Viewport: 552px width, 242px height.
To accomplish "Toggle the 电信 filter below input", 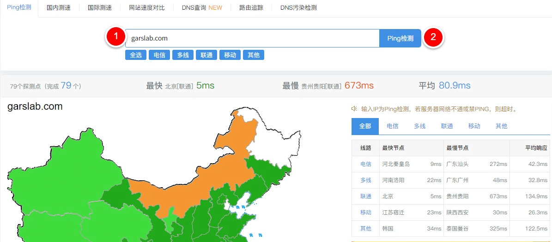I will [x=159, y=55].
